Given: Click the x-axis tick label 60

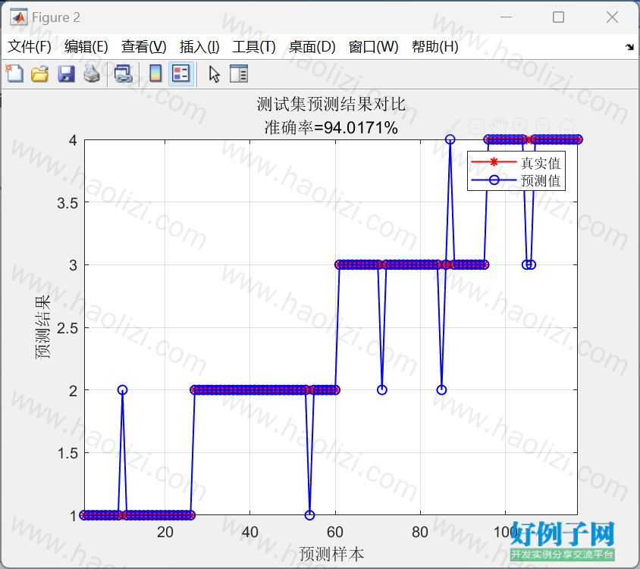Looking at the screenshot, I should pyautogui.click(x=335, y=532).
